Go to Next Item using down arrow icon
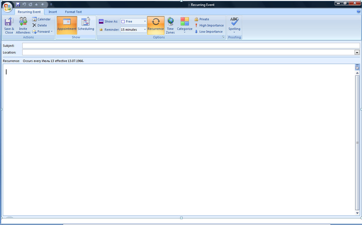The width and height of the screenshot is (362, 225). point(43,5)
